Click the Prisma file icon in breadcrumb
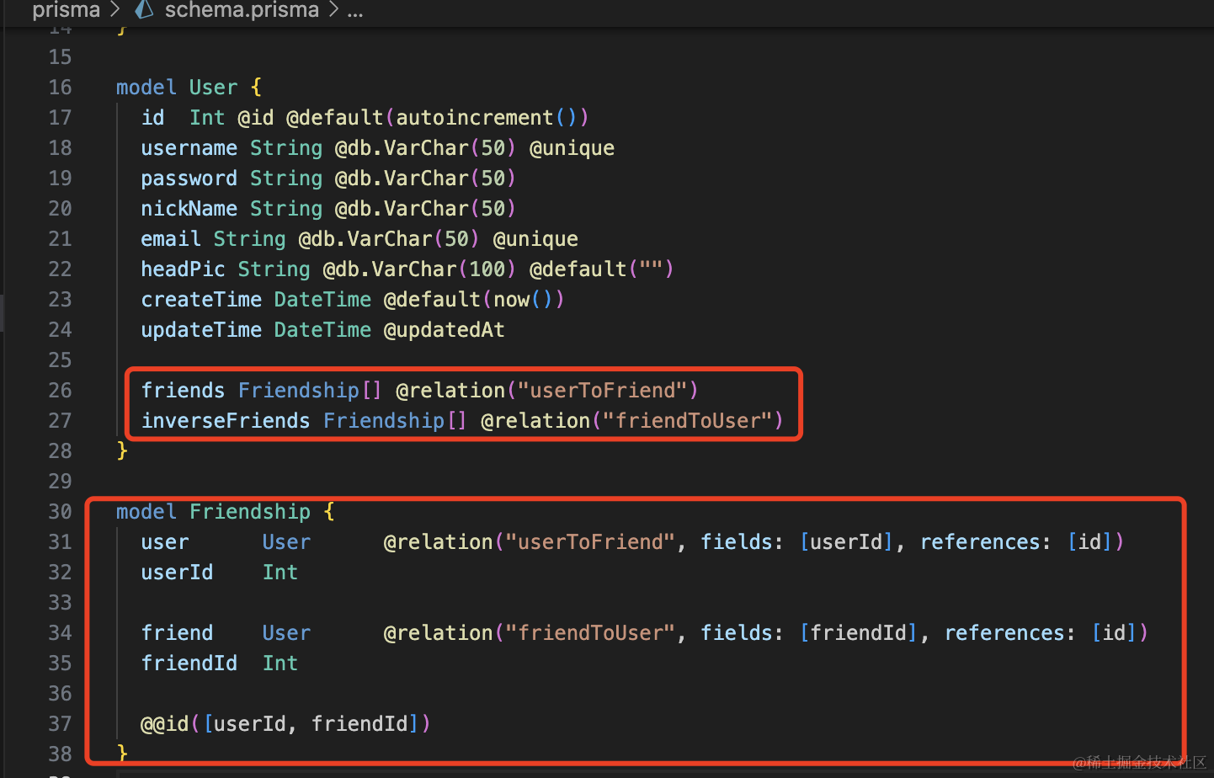This screenshot has width=1214, height=778. tap(144, 10)
